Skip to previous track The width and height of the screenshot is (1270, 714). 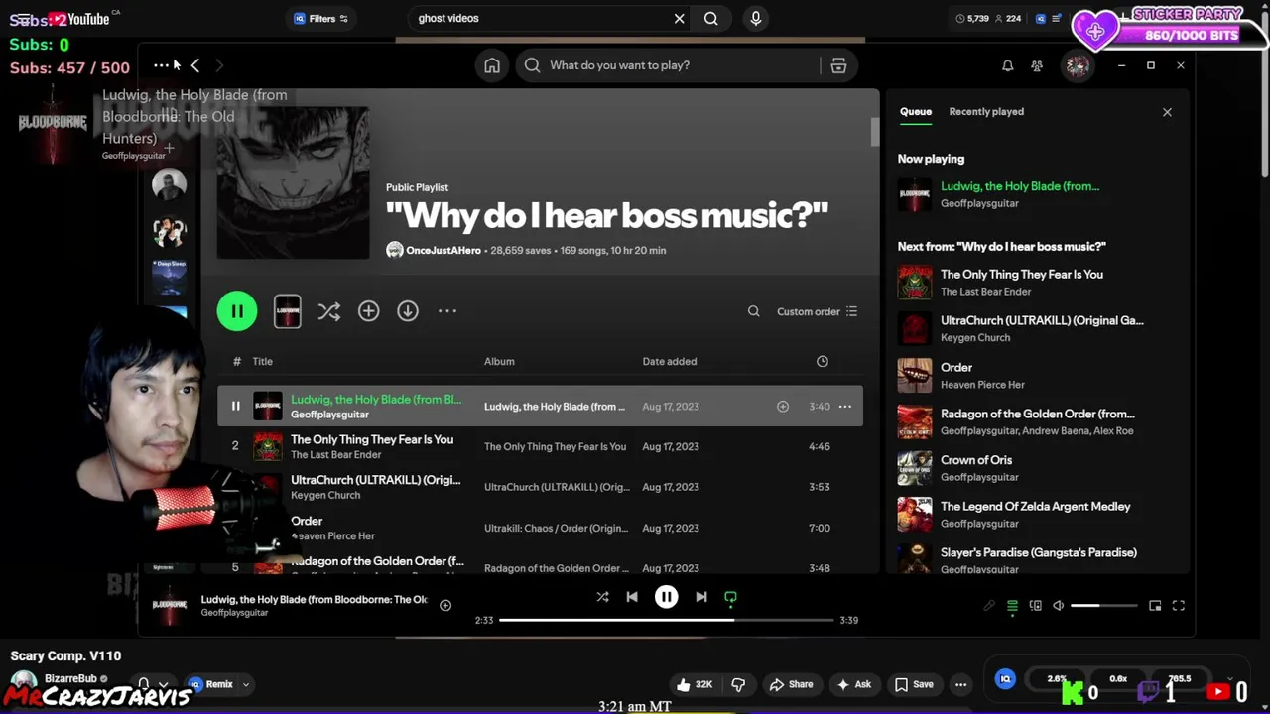tap(632, 597)
